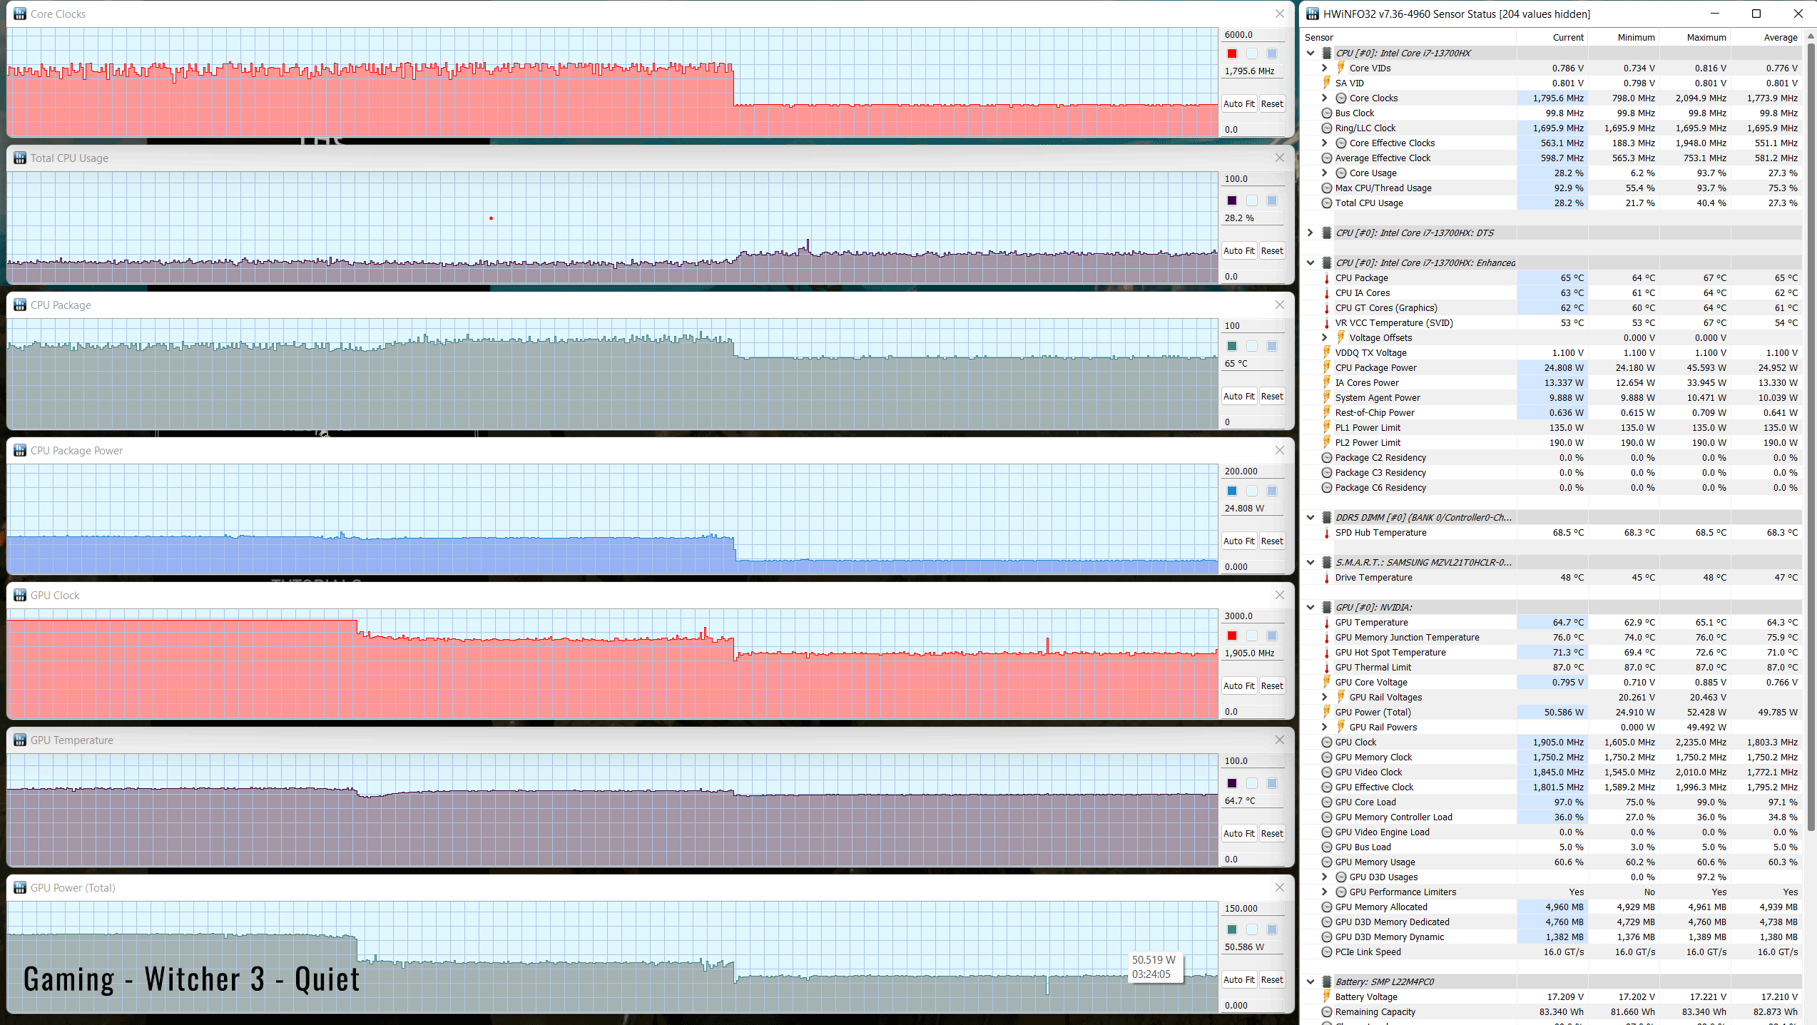Click the Average column header
The image size is (1817, 1025).
(1765, 37)
